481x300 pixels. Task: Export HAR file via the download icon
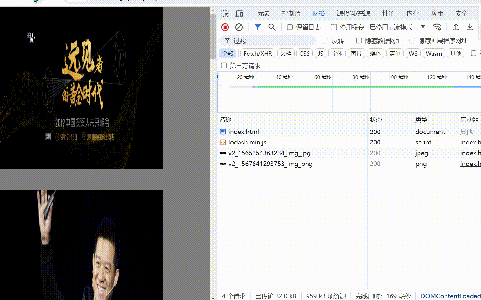470,27
